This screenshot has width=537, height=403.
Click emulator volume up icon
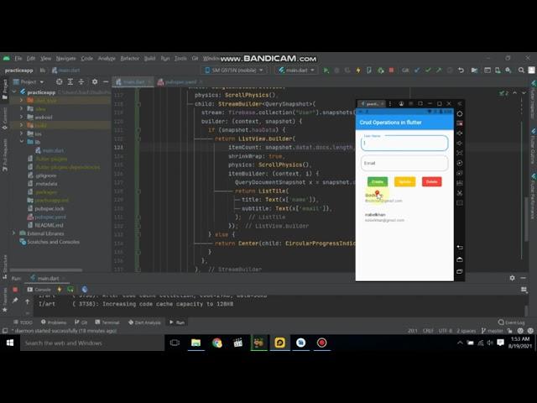[460, 133]
